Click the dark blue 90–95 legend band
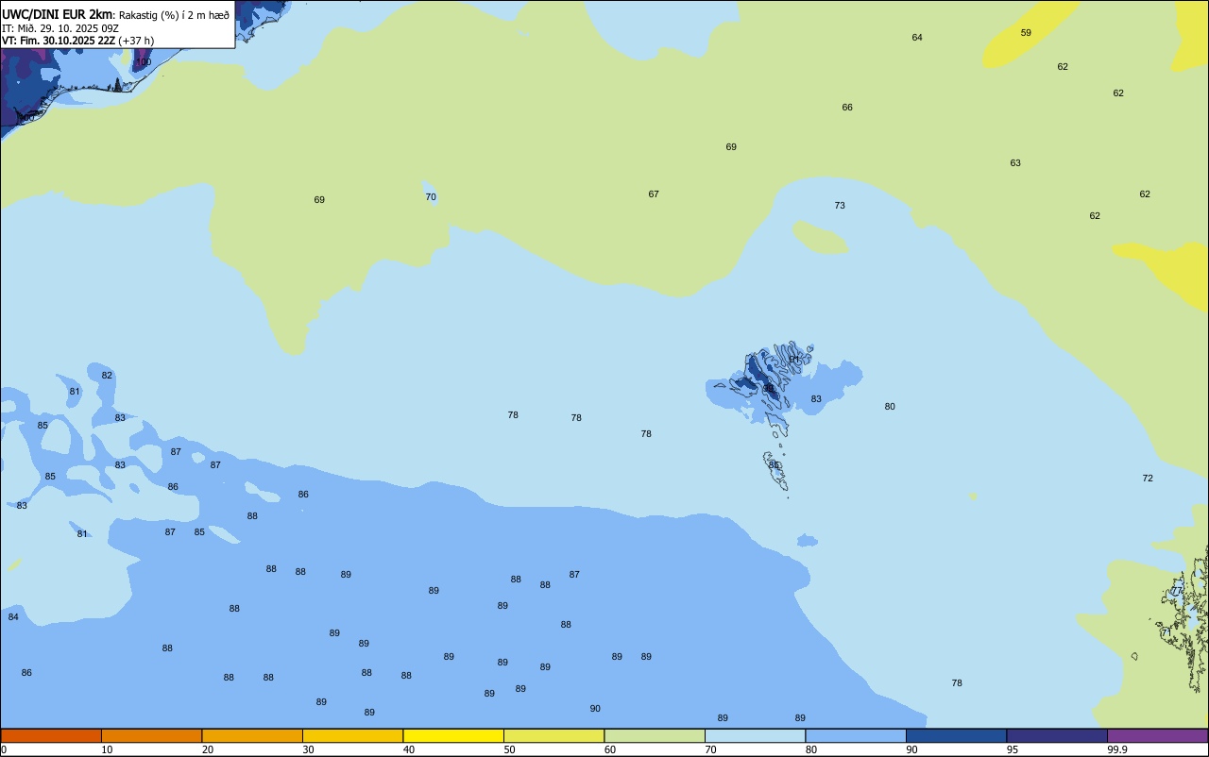The image size is (1209, 757). pos(956,735)
